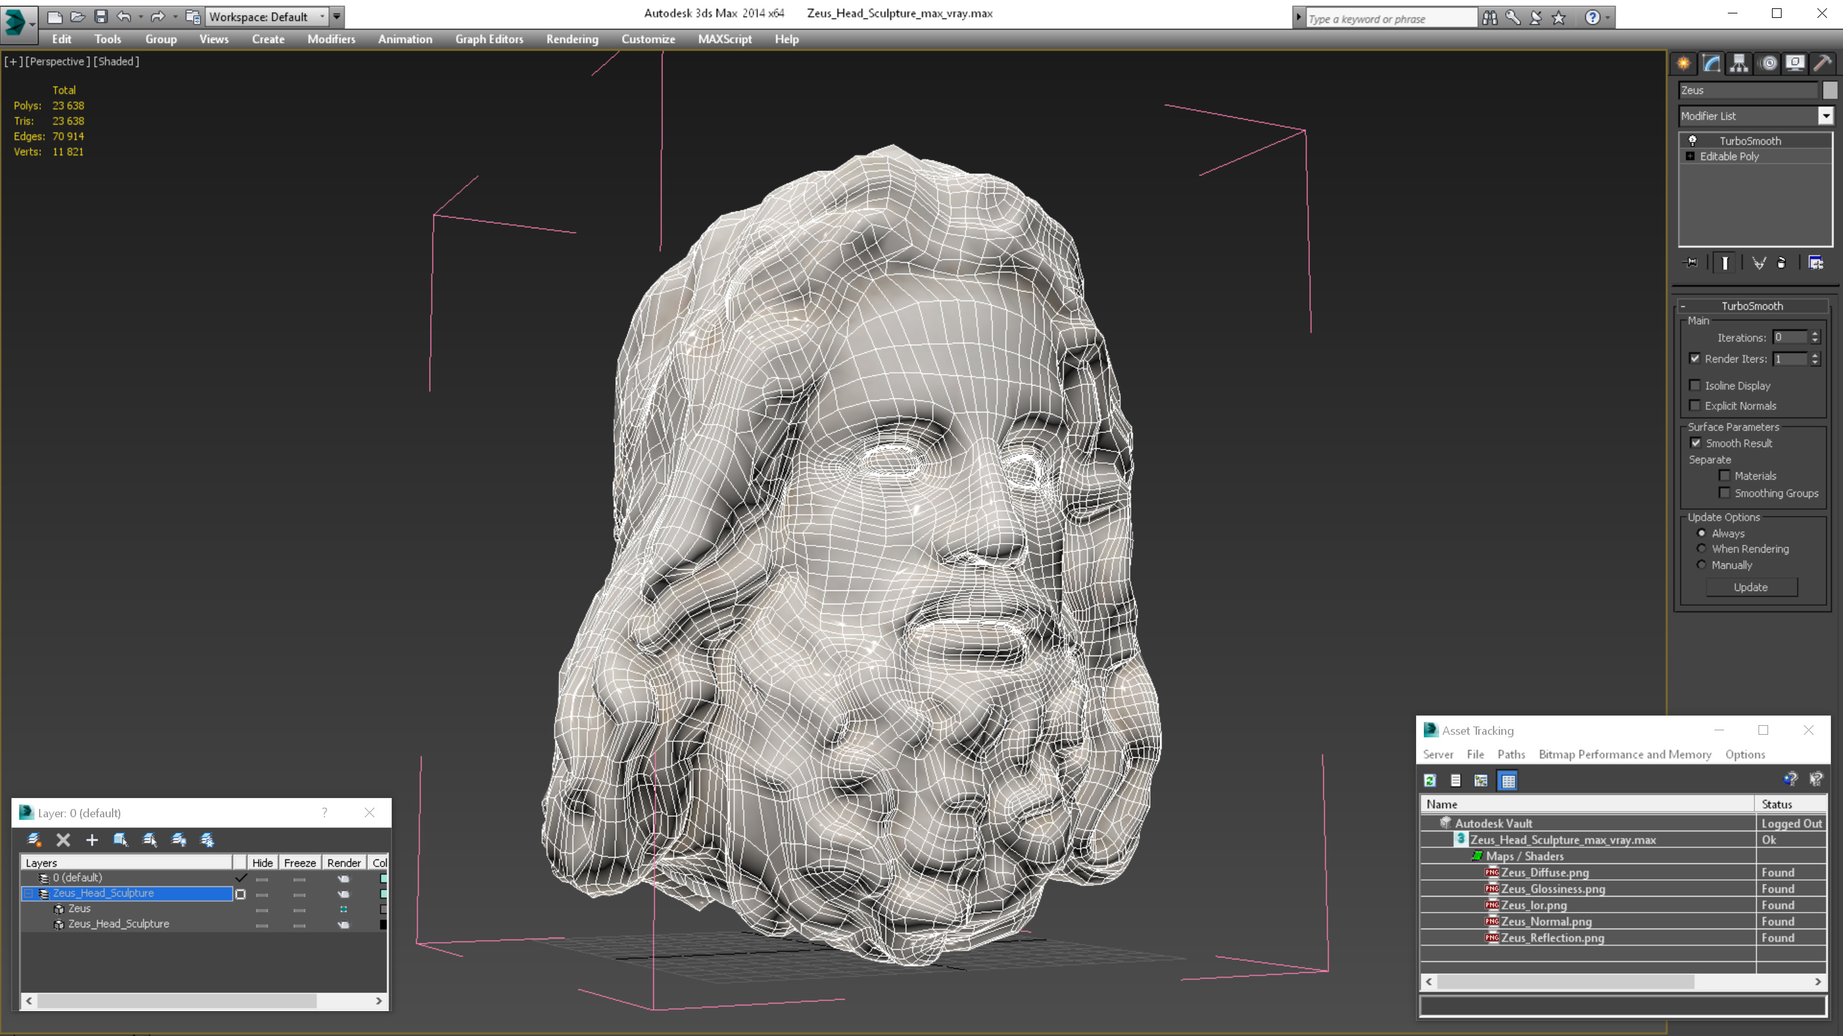Open the Rendering menu
The width and height of the screenshot is (1843, 1036).
[571, 39]
